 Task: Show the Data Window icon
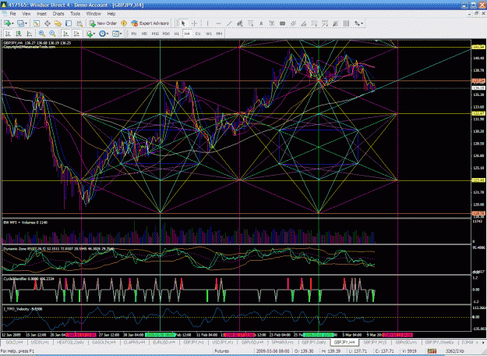48,23
